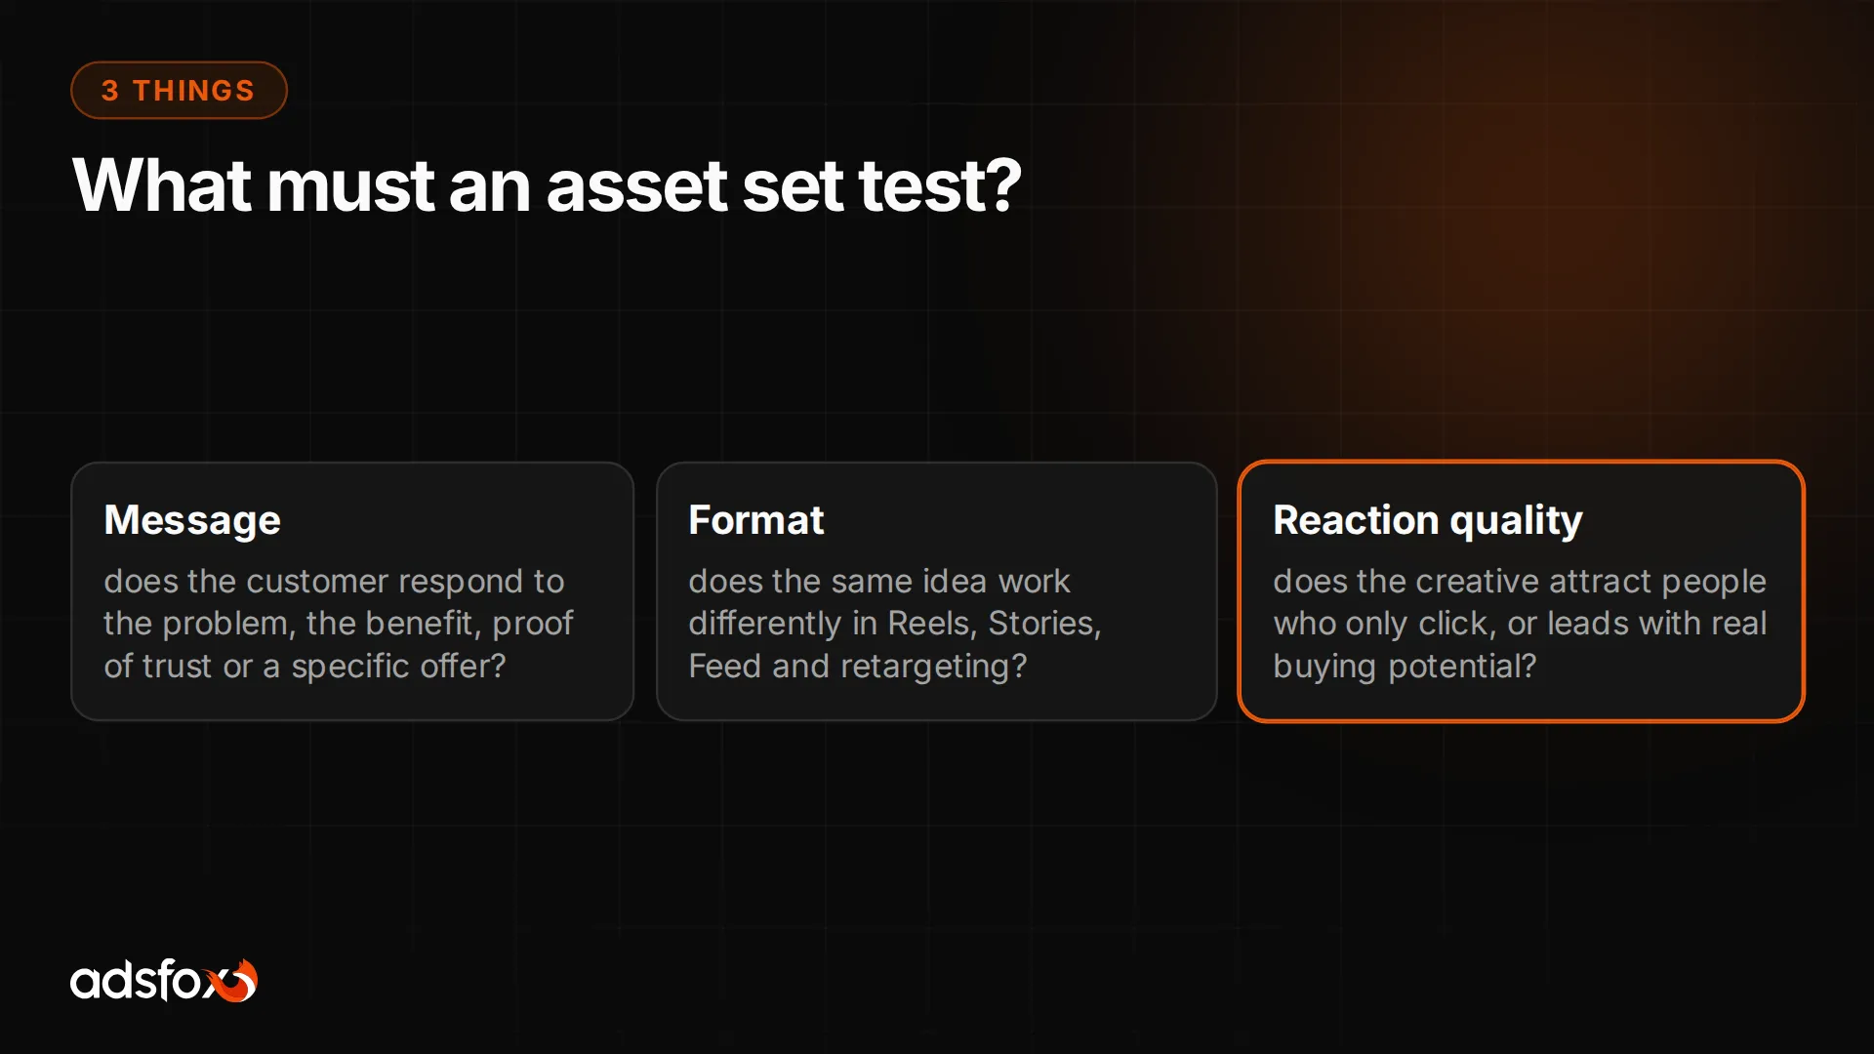
Task: Click the Reaction quality heading
Action: point(1428,520)
